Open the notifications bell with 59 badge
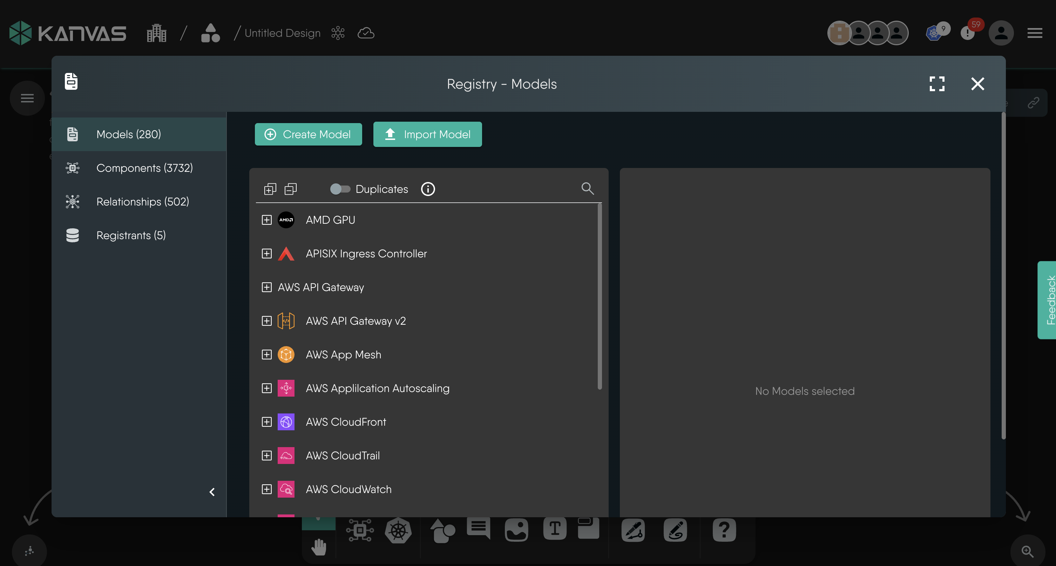This screenshot has width=1056, height=566. (968, 33)
